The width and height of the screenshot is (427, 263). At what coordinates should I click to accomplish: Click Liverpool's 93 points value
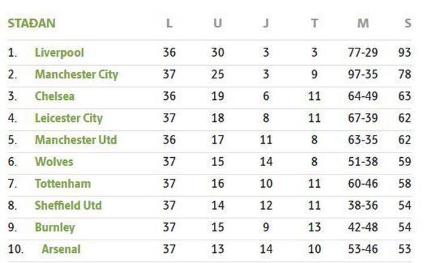point(404,53)
